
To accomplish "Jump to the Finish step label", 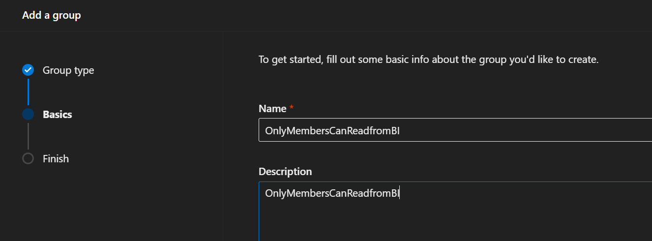I will (x=56, y=159).
